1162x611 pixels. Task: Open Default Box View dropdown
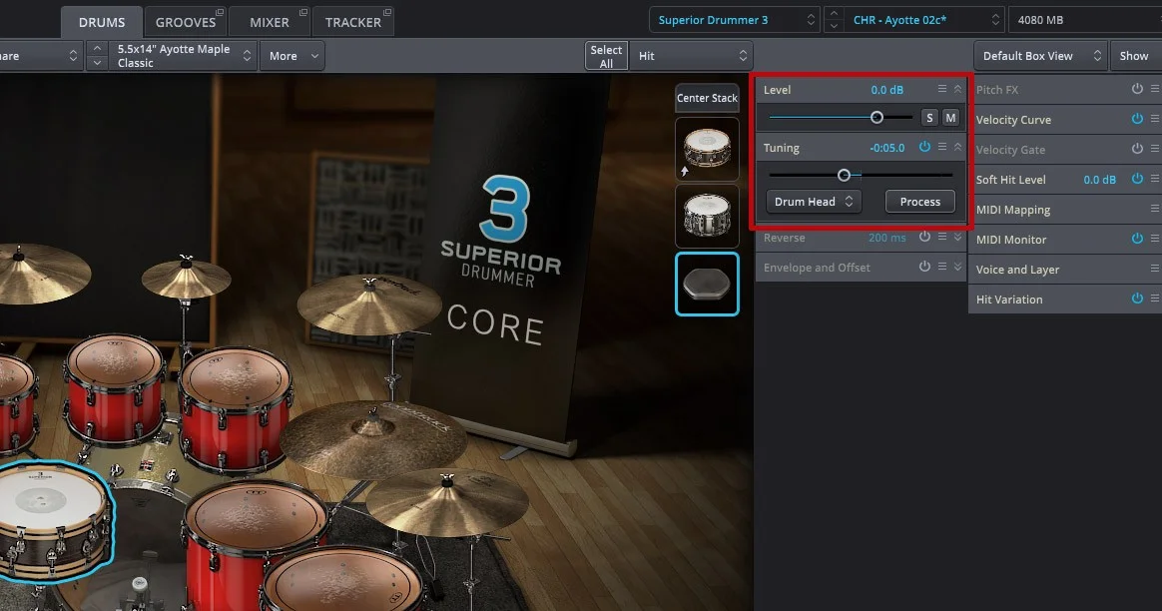(1040, 56)
